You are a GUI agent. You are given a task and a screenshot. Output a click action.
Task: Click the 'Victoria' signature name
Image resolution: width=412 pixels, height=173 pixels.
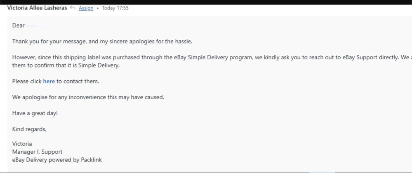click(22, 144)
